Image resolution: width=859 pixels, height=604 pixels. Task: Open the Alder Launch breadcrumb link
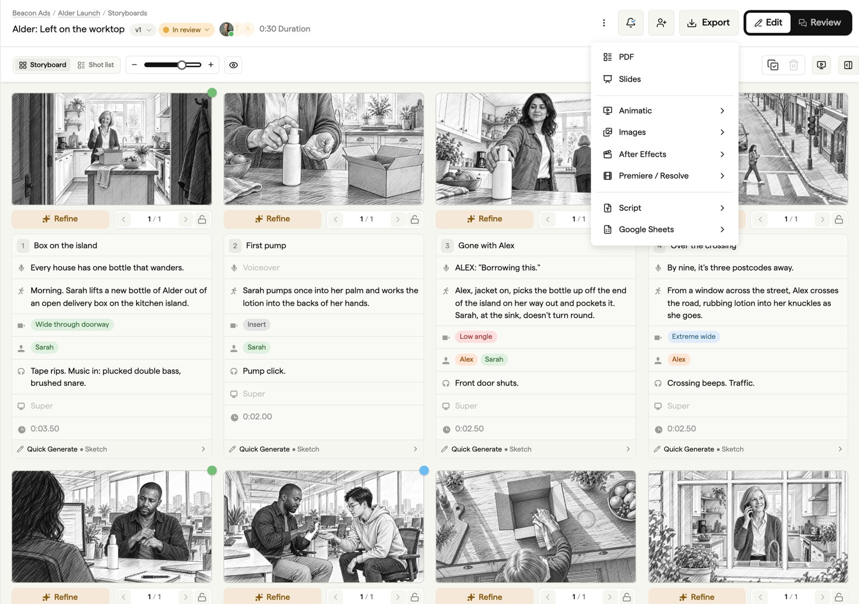pos(79,13)
